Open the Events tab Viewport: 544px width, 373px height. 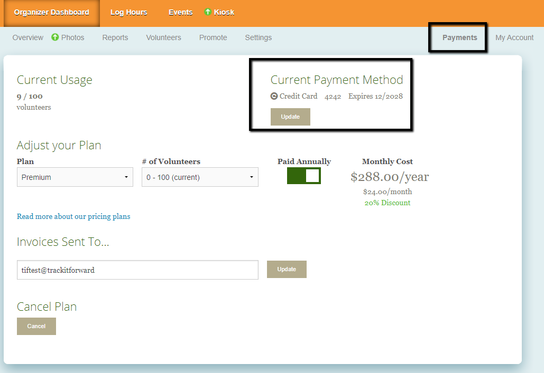pos(180,13)
